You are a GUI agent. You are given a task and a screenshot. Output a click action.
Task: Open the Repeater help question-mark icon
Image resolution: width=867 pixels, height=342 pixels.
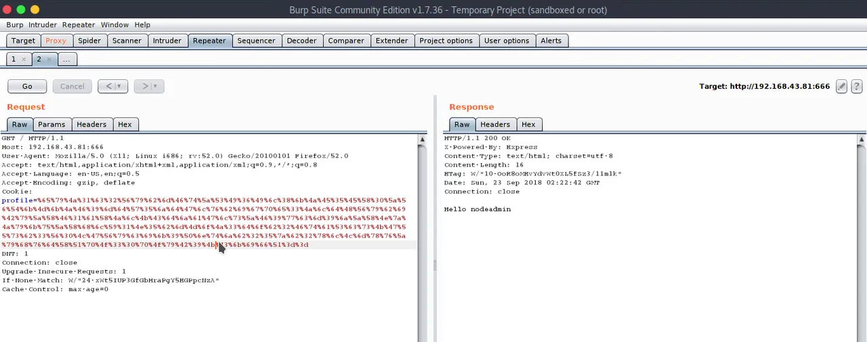[856, 86]
